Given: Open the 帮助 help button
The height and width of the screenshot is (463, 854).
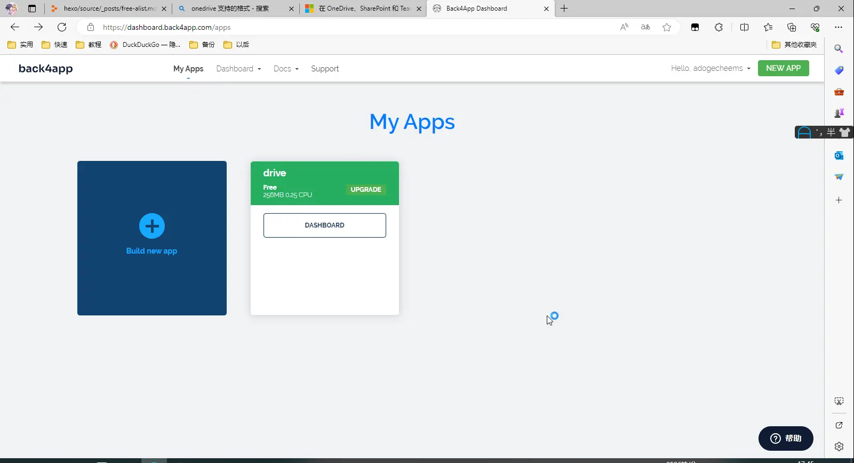Looking at the screenshot, I should [x=786, y=438].
